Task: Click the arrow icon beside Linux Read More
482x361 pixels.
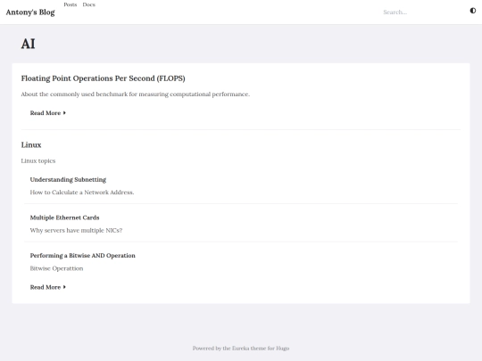Action: click(64, 287)
